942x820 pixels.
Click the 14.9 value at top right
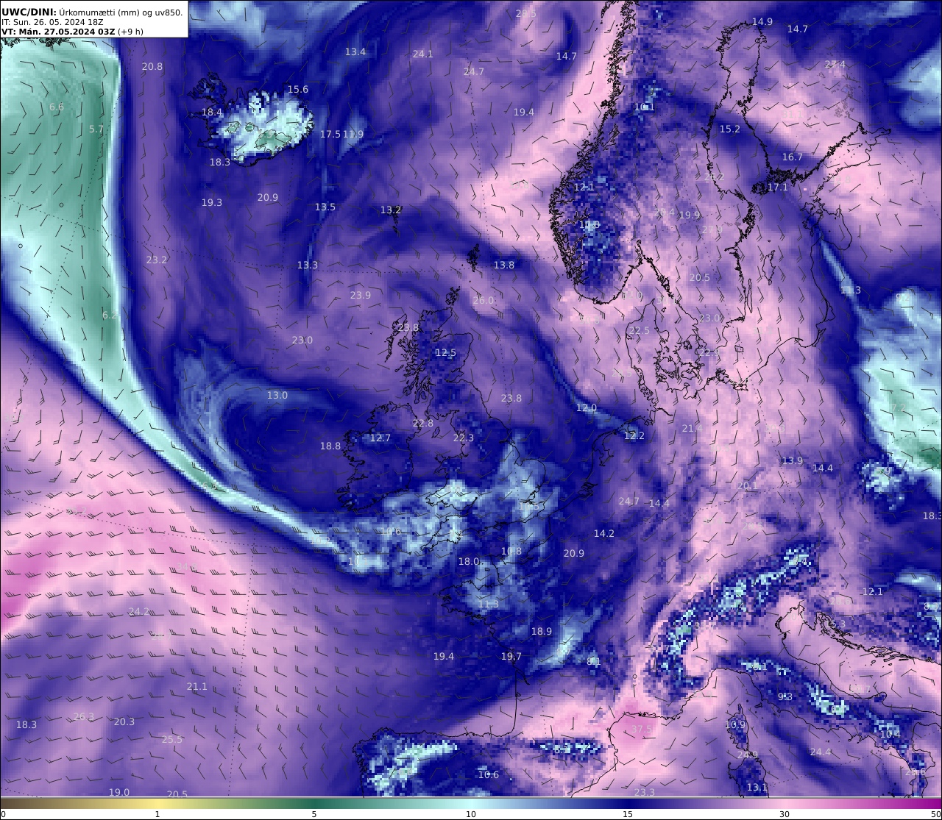(x=762, y=22)
